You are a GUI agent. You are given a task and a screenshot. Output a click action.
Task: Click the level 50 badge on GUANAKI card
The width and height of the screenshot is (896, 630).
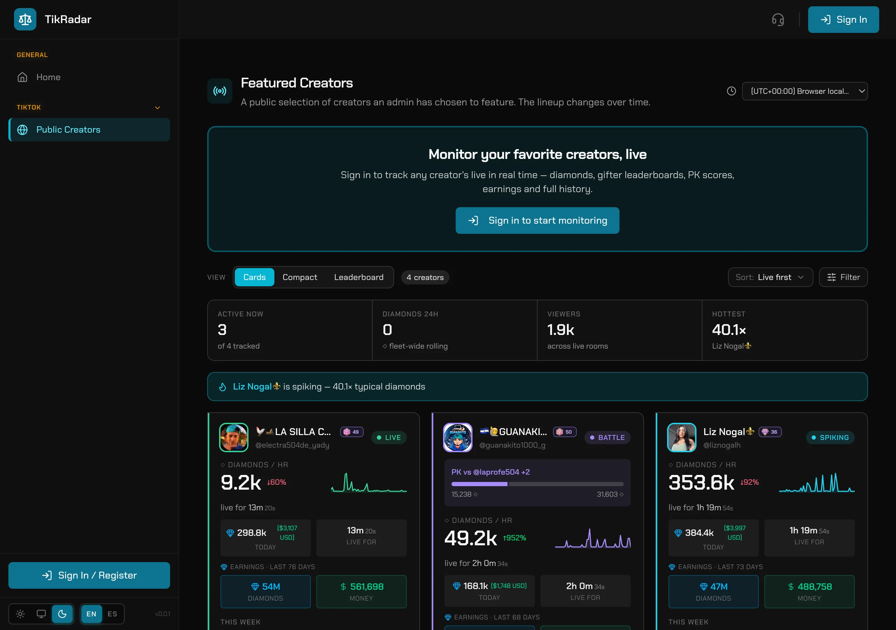(564, 432)
